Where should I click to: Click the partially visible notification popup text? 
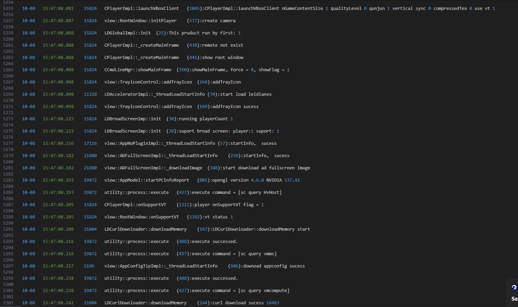(x=514, y=298)
